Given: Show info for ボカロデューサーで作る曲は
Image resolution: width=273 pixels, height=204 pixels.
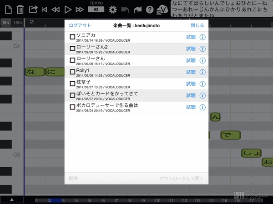Looking at the screenshot, I should coord(202,107).
